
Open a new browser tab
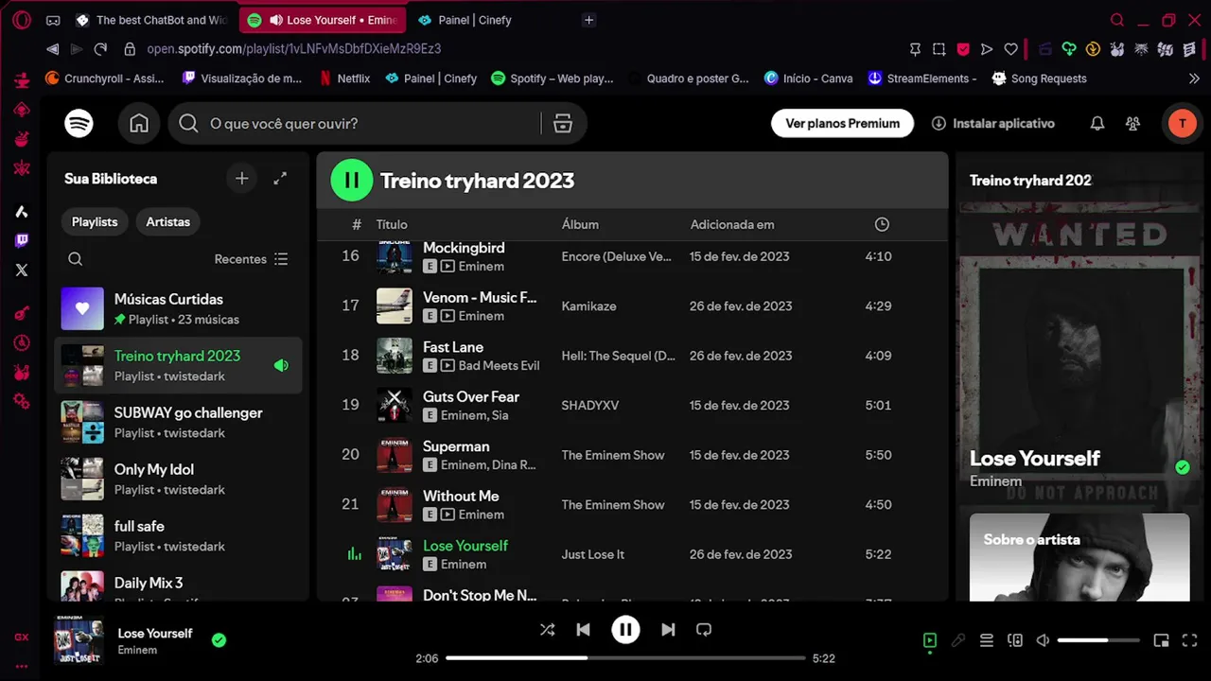tap(588, 20)
